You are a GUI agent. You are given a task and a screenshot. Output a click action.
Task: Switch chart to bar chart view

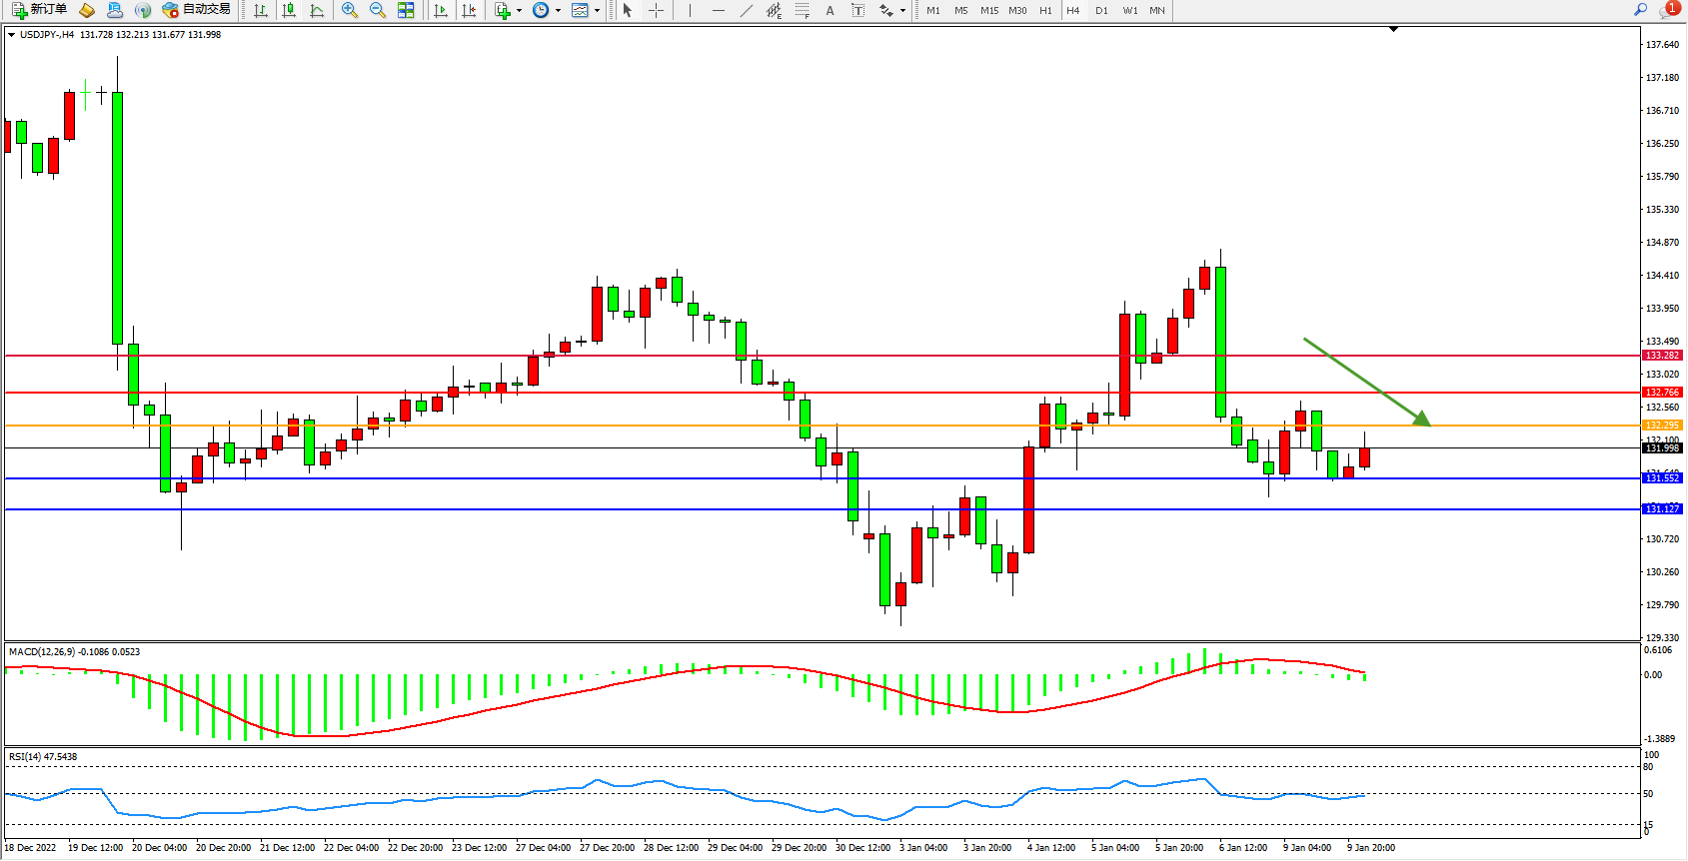(x=261, y=10)
